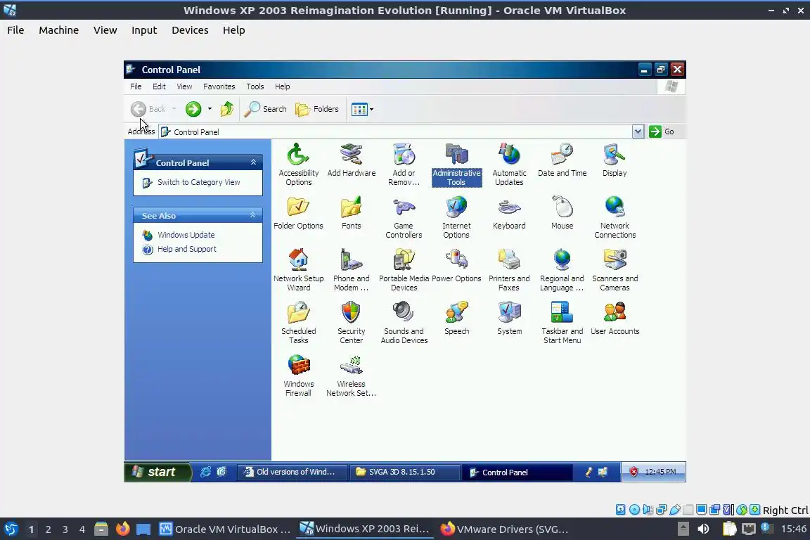Open the Control Panel View menu
810x540 pixels.
tap(184, 86)
